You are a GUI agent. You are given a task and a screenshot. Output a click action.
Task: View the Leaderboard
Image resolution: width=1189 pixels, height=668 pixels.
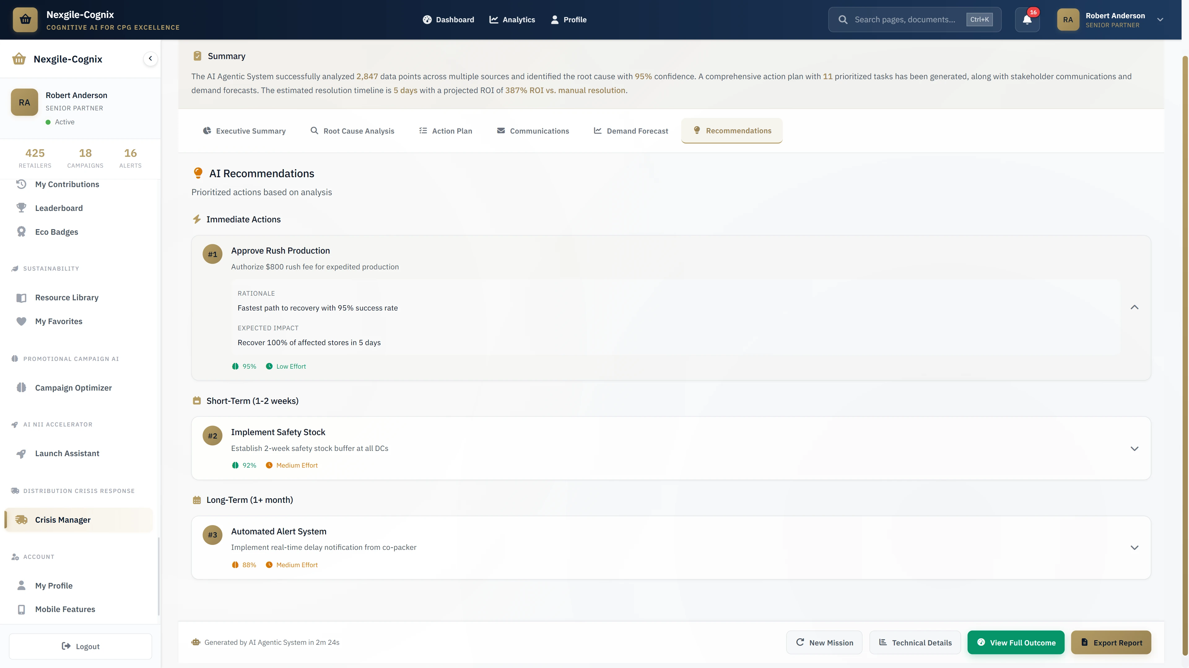point(59,208)
